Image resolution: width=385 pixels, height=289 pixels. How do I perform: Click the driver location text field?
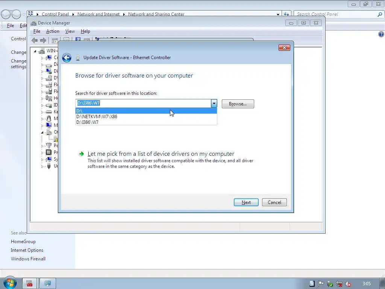(143, 103)
